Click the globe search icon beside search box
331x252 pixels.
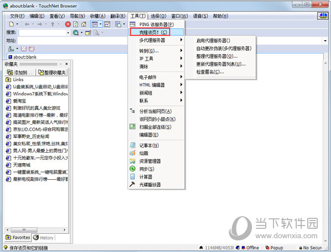(x=76, y=33)
